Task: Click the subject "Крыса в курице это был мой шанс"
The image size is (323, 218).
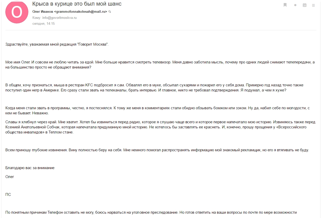Action: click(x=77, y=4)
